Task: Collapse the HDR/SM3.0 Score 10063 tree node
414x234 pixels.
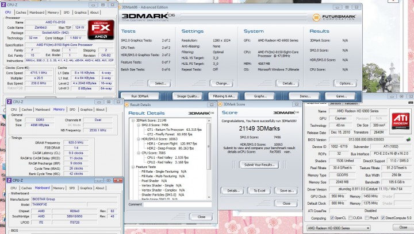Action: (139, 139)
